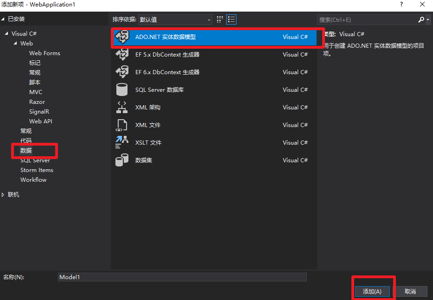The width and height of the screenshot is (433, 300).
Task: Select 代码 category in the tree
Action: tap(26, 140)
